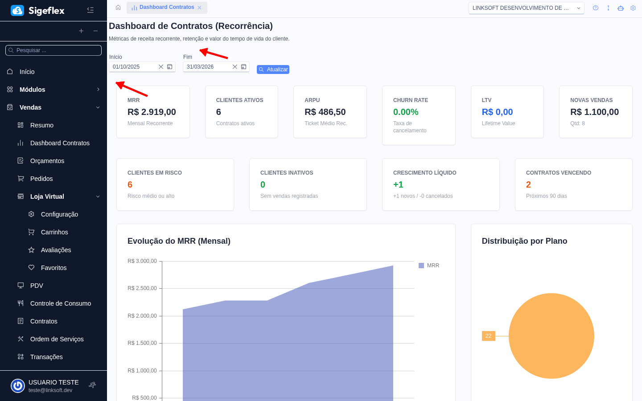Open the LINKSOFT DESENVOLVIMENTO company dropdown
The height and width of the screenshot is (401, 642).
click(526, 8)
